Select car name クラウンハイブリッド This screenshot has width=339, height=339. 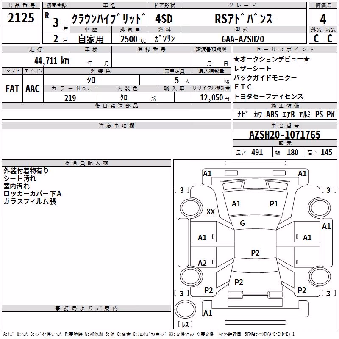[x=109, y=19]
